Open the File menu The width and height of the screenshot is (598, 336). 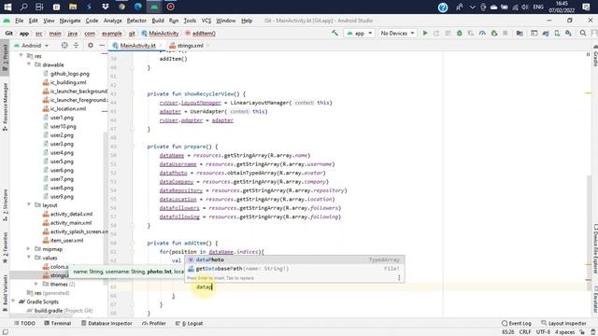click(x=19, y=21)
